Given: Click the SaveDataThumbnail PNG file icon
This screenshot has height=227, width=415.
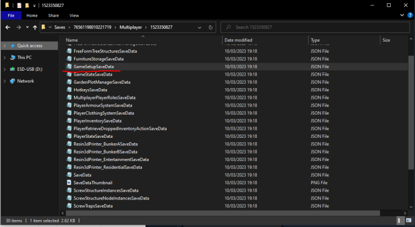Looking at the screenshot, I should pos(69,183).
